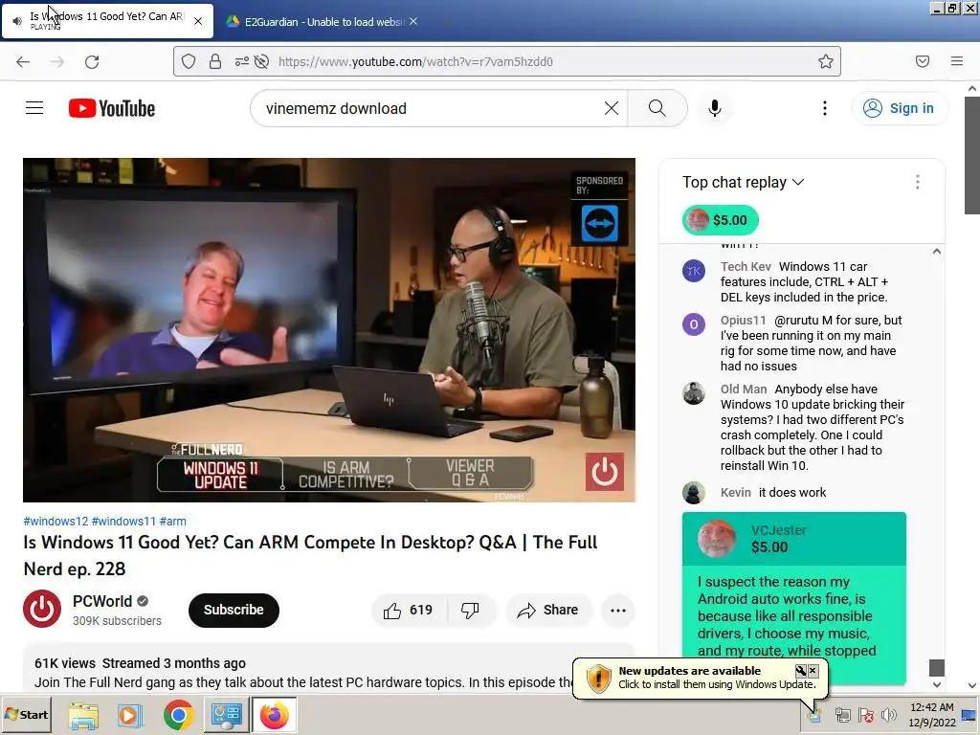Submit search with the magnifier button
The width and height of the screenshot is (980, 735).
(x=657, y=108)
